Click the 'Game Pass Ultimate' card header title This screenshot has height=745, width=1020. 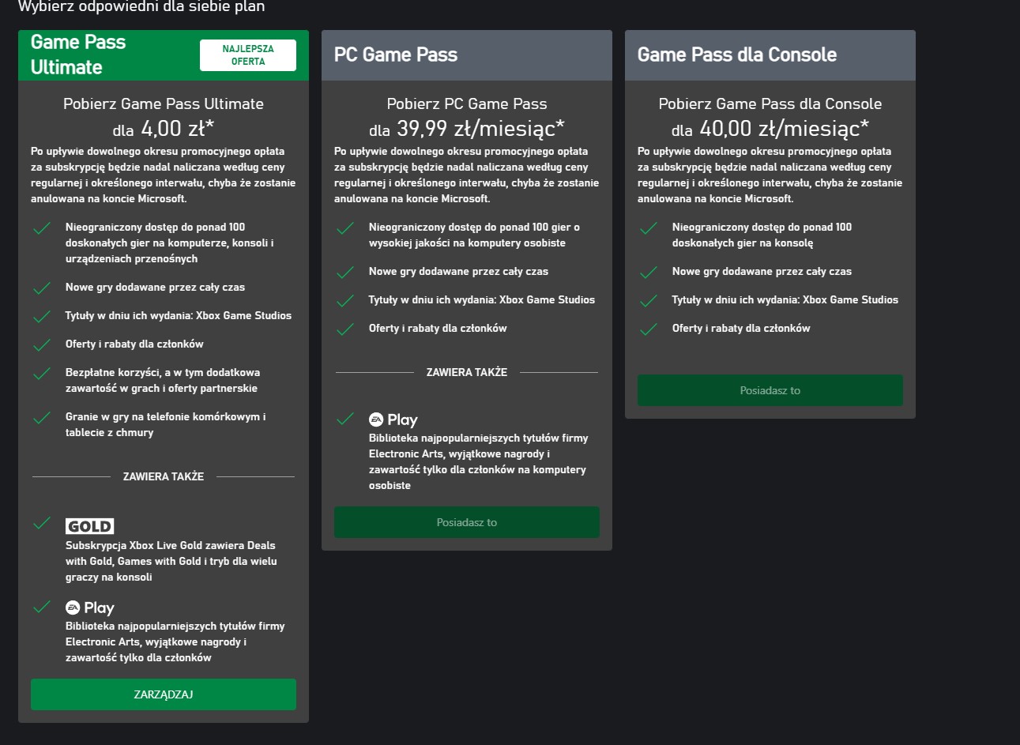[x=78, y=55]
